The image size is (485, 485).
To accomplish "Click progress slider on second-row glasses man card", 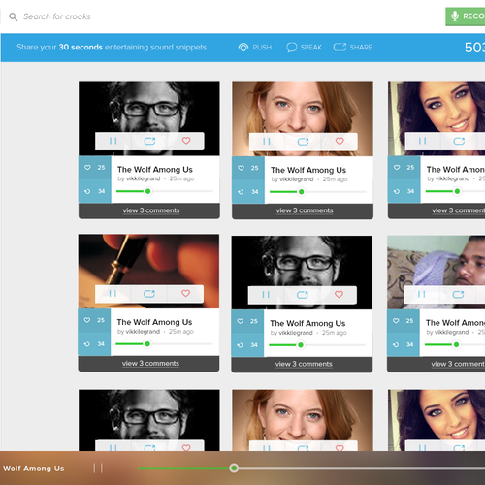I will 317,345.
